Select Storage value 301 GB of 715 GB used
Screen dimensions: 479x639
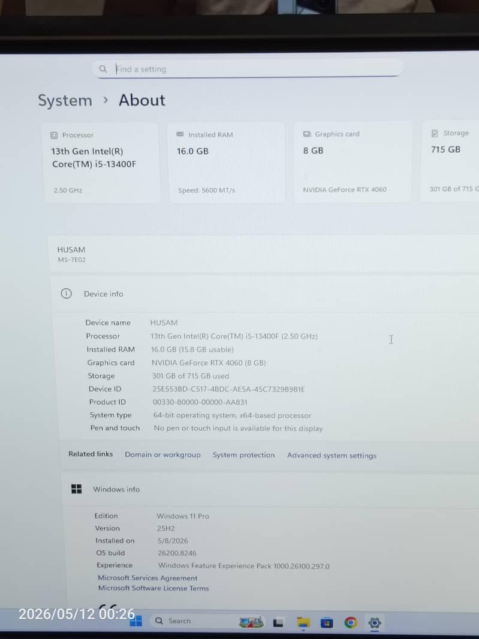tap(191, 376)
